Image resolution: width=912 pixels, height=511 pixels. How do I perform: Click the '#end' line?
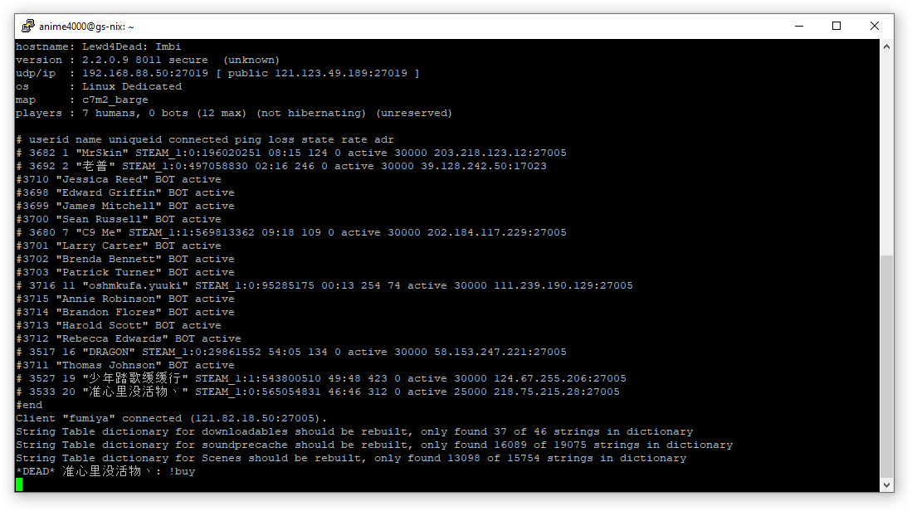[29, 405]
